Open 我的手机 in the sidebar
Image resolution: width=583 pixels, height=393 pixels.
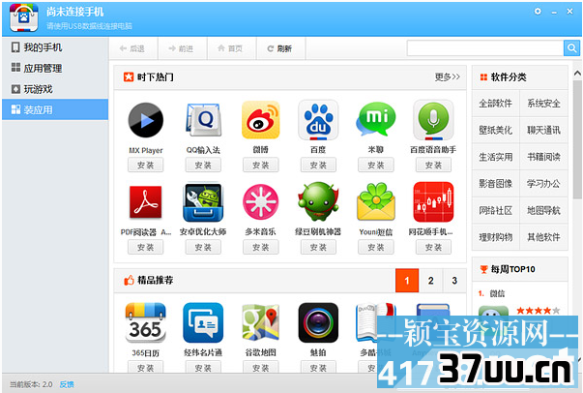coord(55,47)
